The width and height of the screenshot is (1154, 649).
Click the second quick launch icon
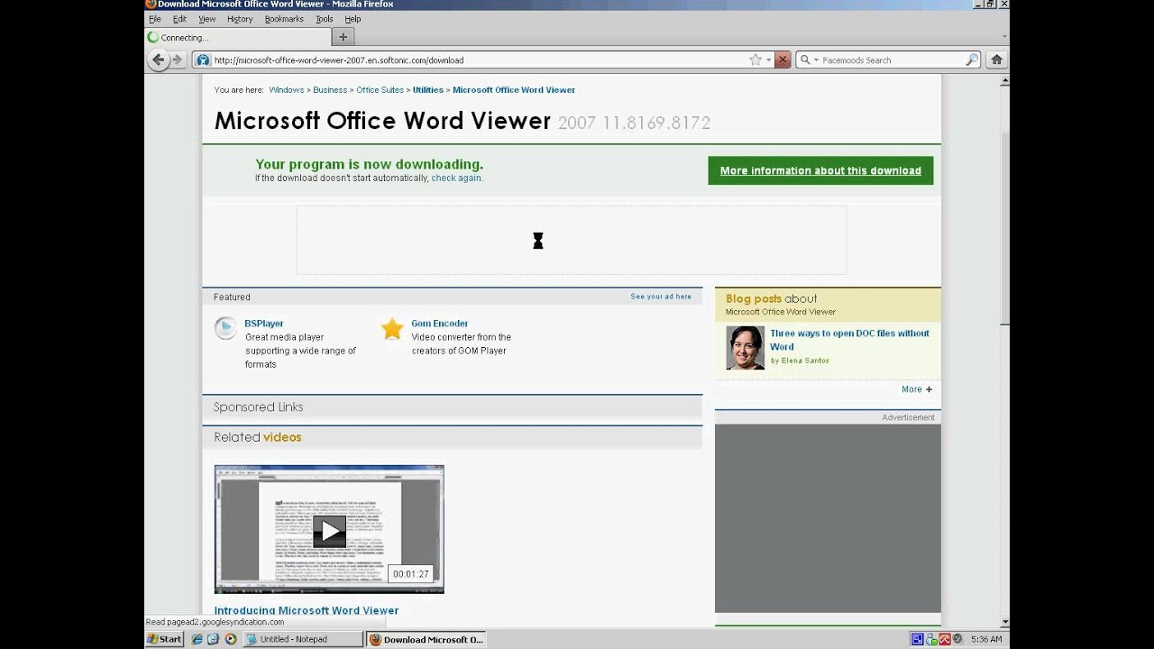[x=213, y=639]
